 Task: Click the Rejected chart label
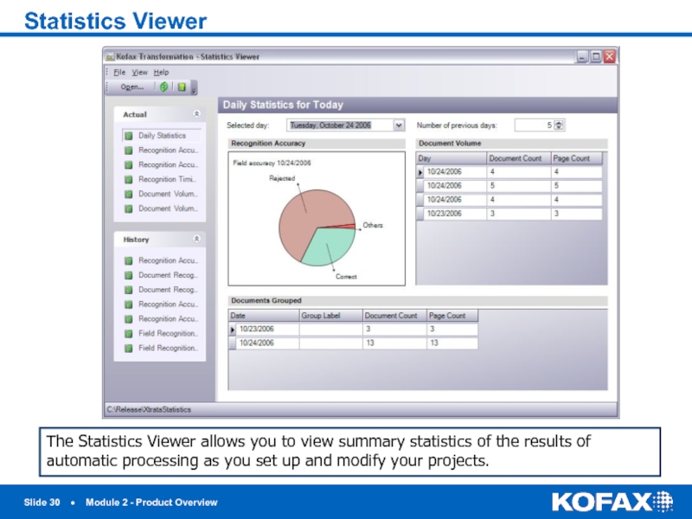282,178
